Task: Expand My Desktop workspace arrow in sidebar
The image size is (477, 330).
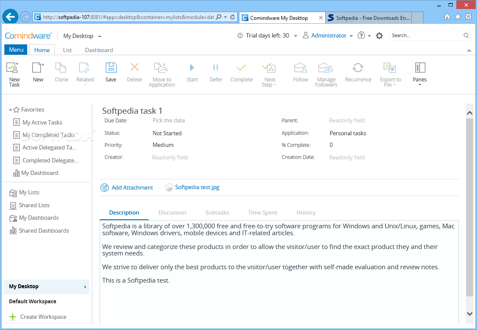Action: tap(85, 287)
